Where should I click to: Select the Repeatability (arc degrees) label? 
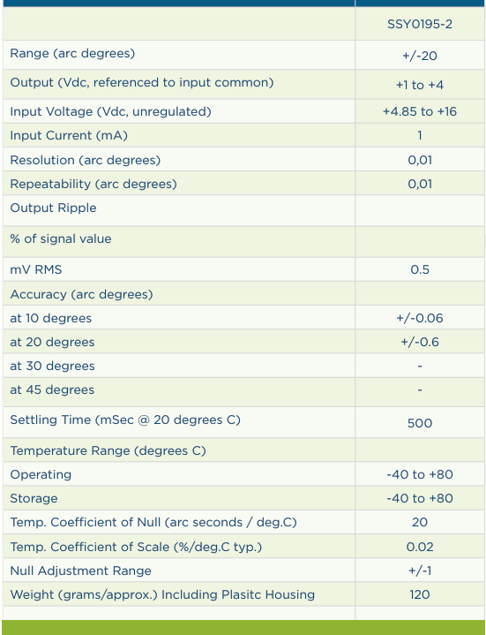93,184
